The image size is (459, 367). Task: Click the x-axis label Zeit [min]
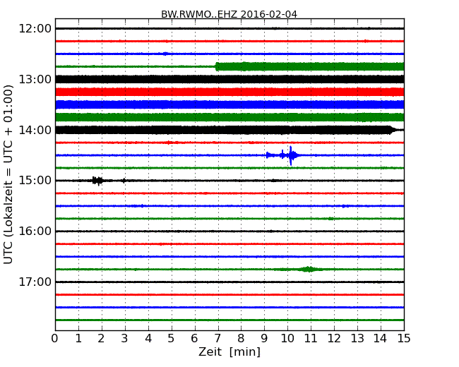(229, 351)
